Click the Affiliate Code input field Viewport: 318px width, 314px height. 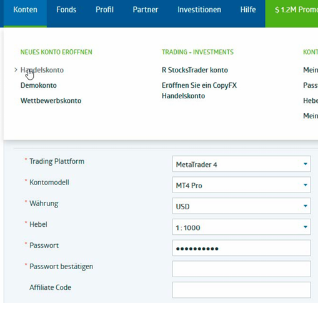241,290
